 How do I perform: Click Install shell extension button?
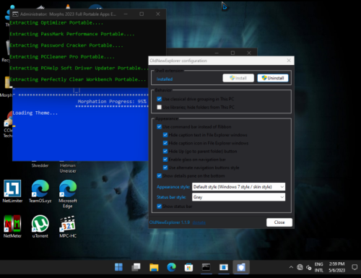point(238,78)
